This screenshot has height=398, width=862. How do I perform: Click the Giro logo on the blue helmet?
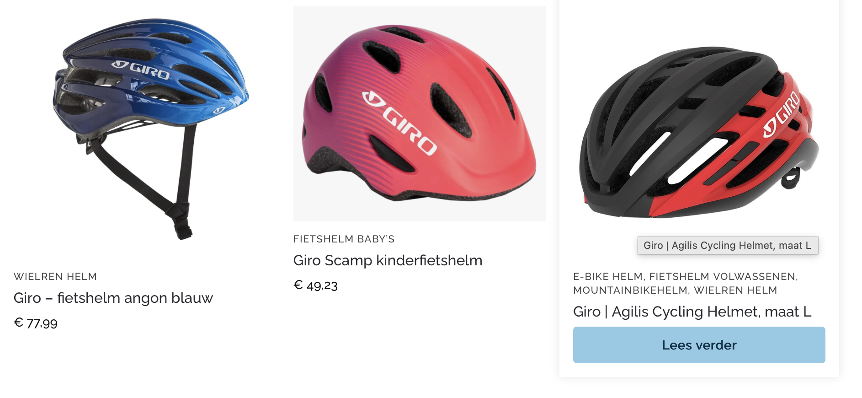pyautogui.click(x=141, y=70)
